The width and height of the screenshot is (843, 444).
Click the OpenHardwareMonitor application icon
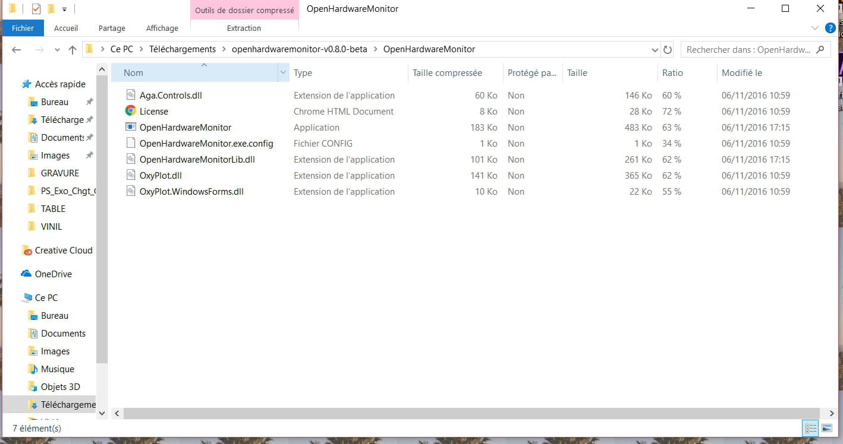[x=131, y=127]
